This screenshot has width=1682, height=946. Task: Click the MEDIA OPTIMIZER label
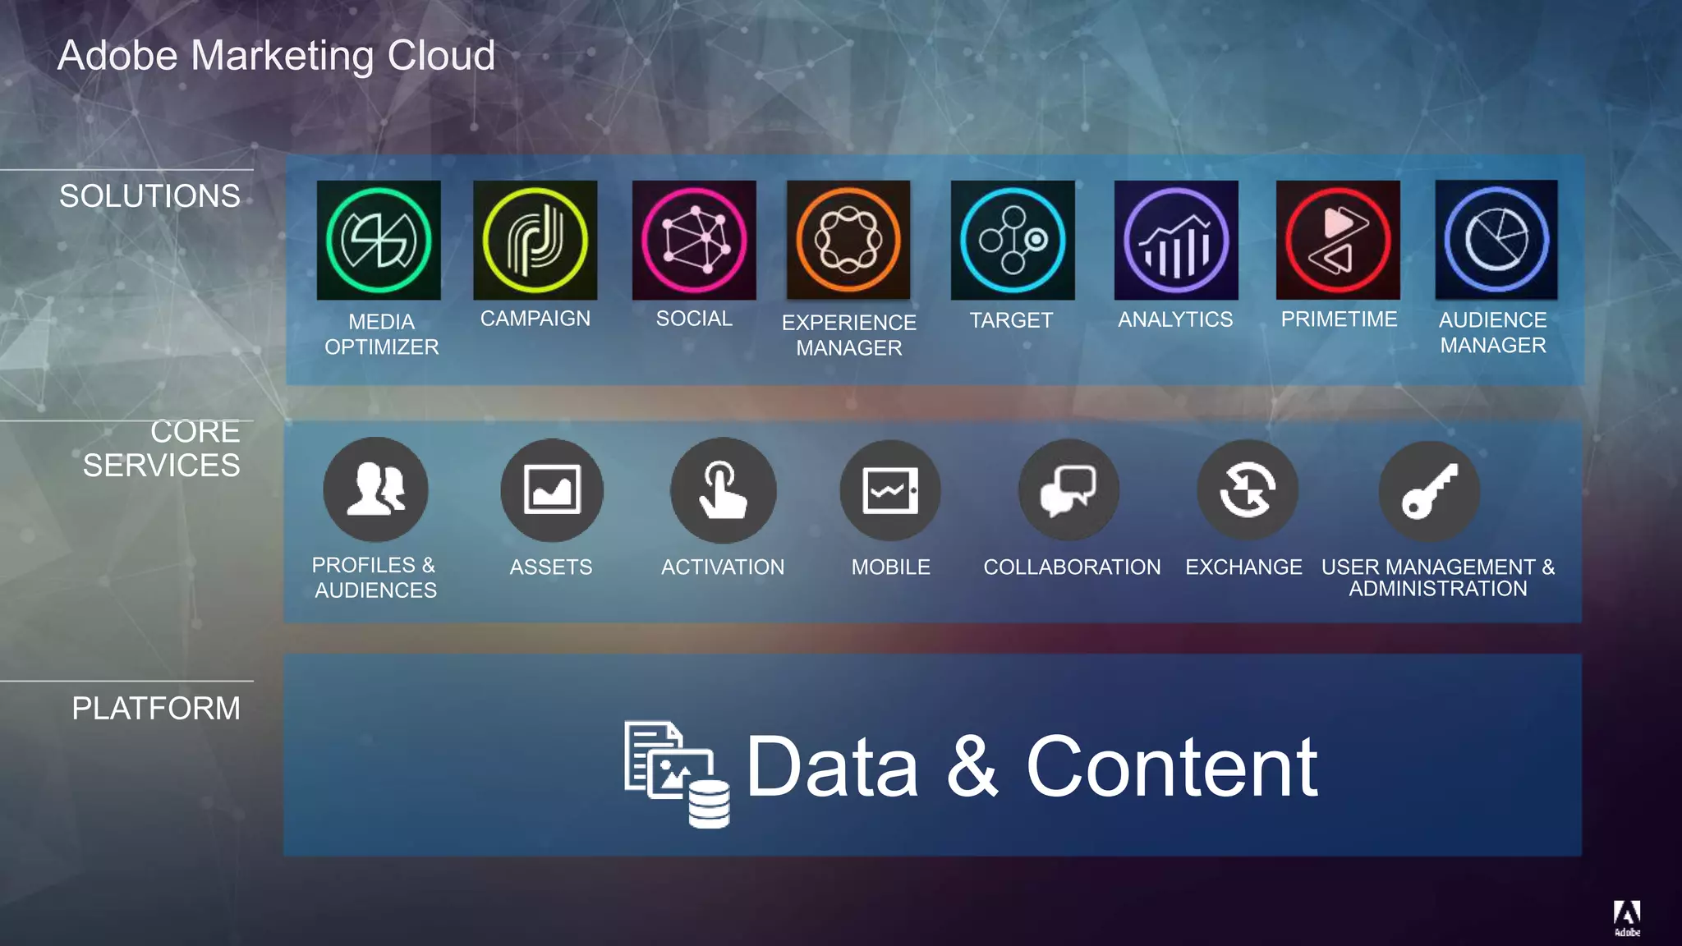pyautogui.click(x=382, y=334)
